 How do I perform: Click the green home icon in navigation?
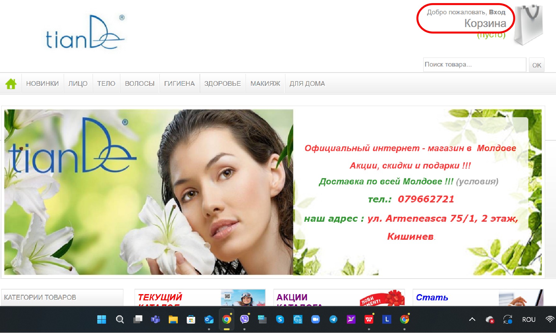[x=11, y=84]
